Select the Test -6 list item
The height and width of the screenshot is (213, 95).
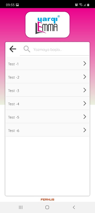pos(47,130)
